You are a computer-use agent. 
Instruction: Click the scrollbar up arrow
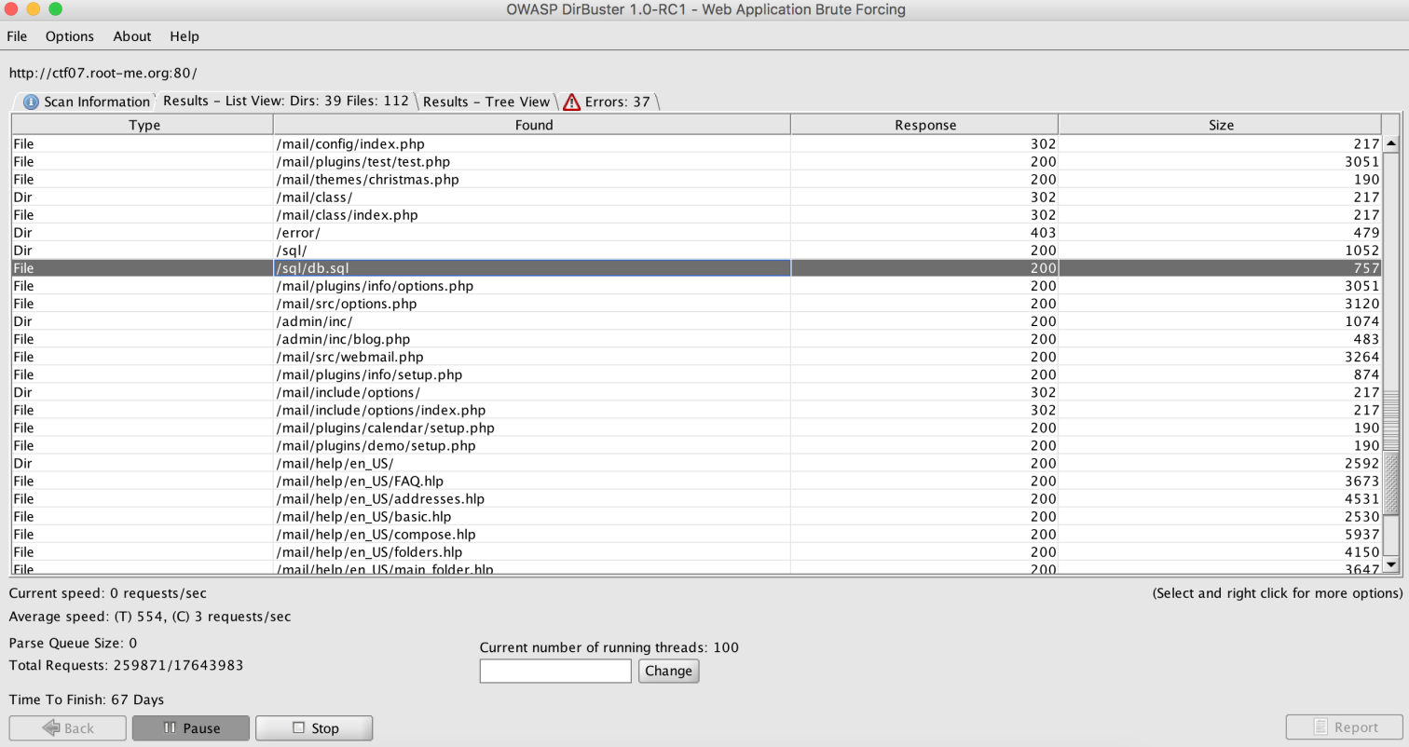pyautogui.click(x=1391, y=144)
